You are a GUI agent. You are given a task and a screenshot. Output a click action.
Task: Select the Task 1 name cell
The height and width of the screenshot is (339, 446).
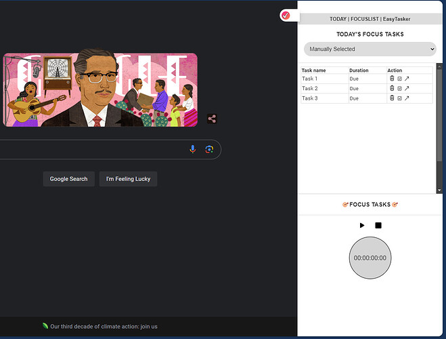(x=325, y=79)
